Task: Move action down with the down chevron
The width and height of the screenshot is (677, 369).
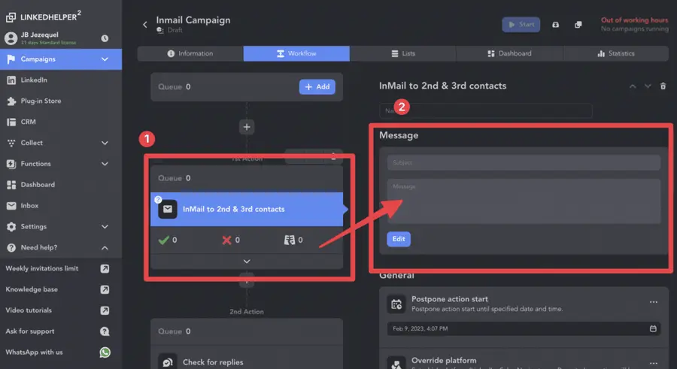Action: 648,86
